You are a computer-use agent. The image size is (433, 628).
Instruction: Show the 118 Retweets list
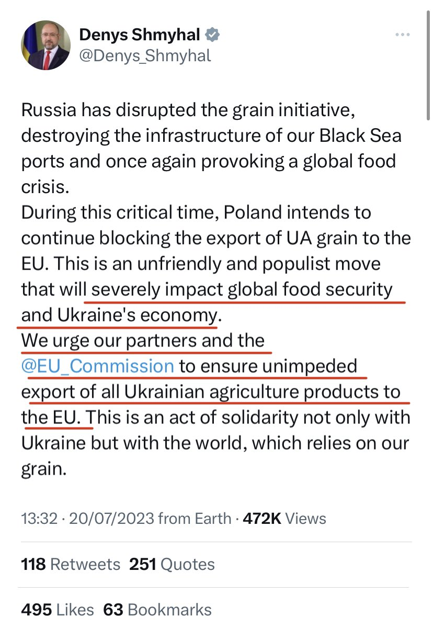[x=71, y=564]
